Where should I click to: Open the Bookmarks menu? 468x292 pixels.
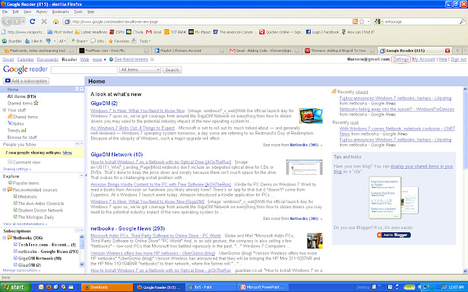(60, 12)
